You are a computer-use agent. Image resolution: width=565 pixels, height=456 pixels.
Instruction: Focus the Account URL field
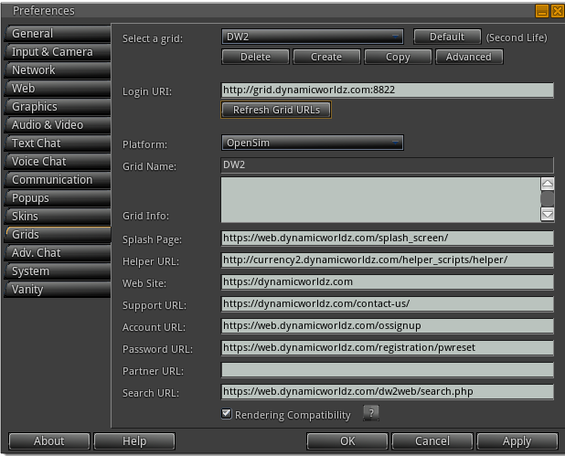point(388,326)
